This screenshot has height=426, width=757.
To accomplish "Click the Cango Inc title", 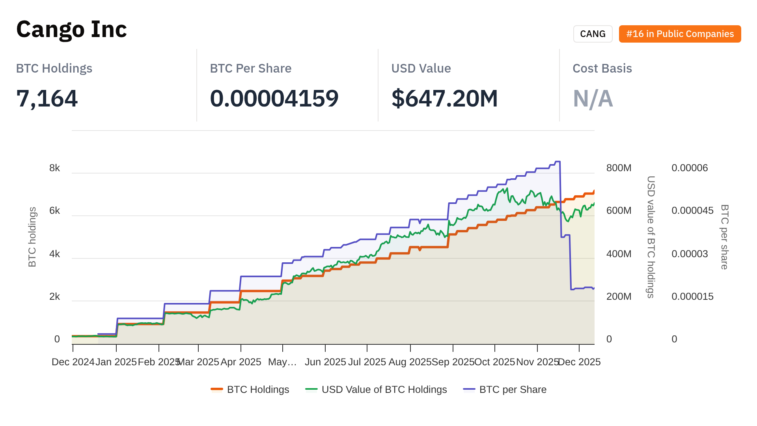I will (72, 30).
